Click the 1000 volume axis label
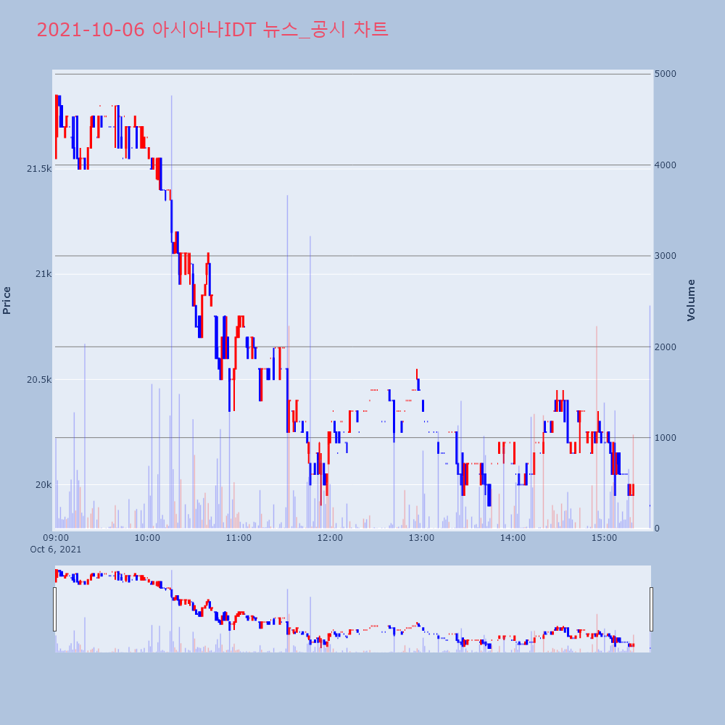Viewport: 725px width, 725px height. 666,437
